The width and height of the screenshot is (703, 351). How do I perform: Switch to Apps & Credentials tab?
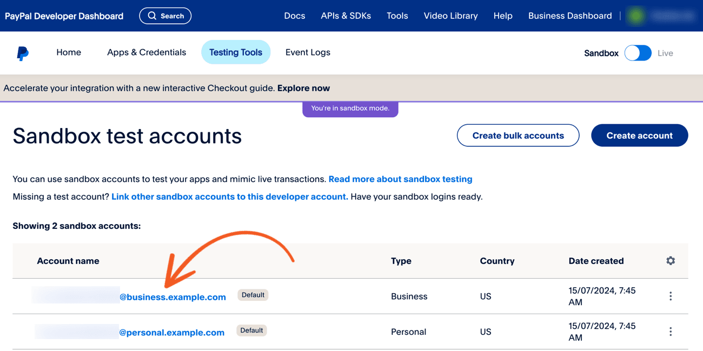[x=147, y=52]
